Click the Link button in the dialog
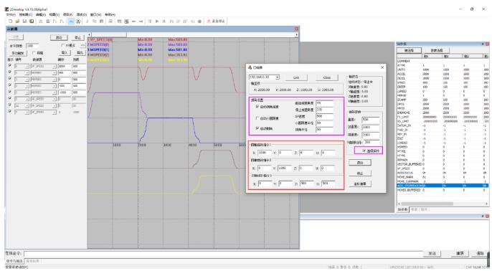Screen dimensions: 492x271 coord(296,77)
